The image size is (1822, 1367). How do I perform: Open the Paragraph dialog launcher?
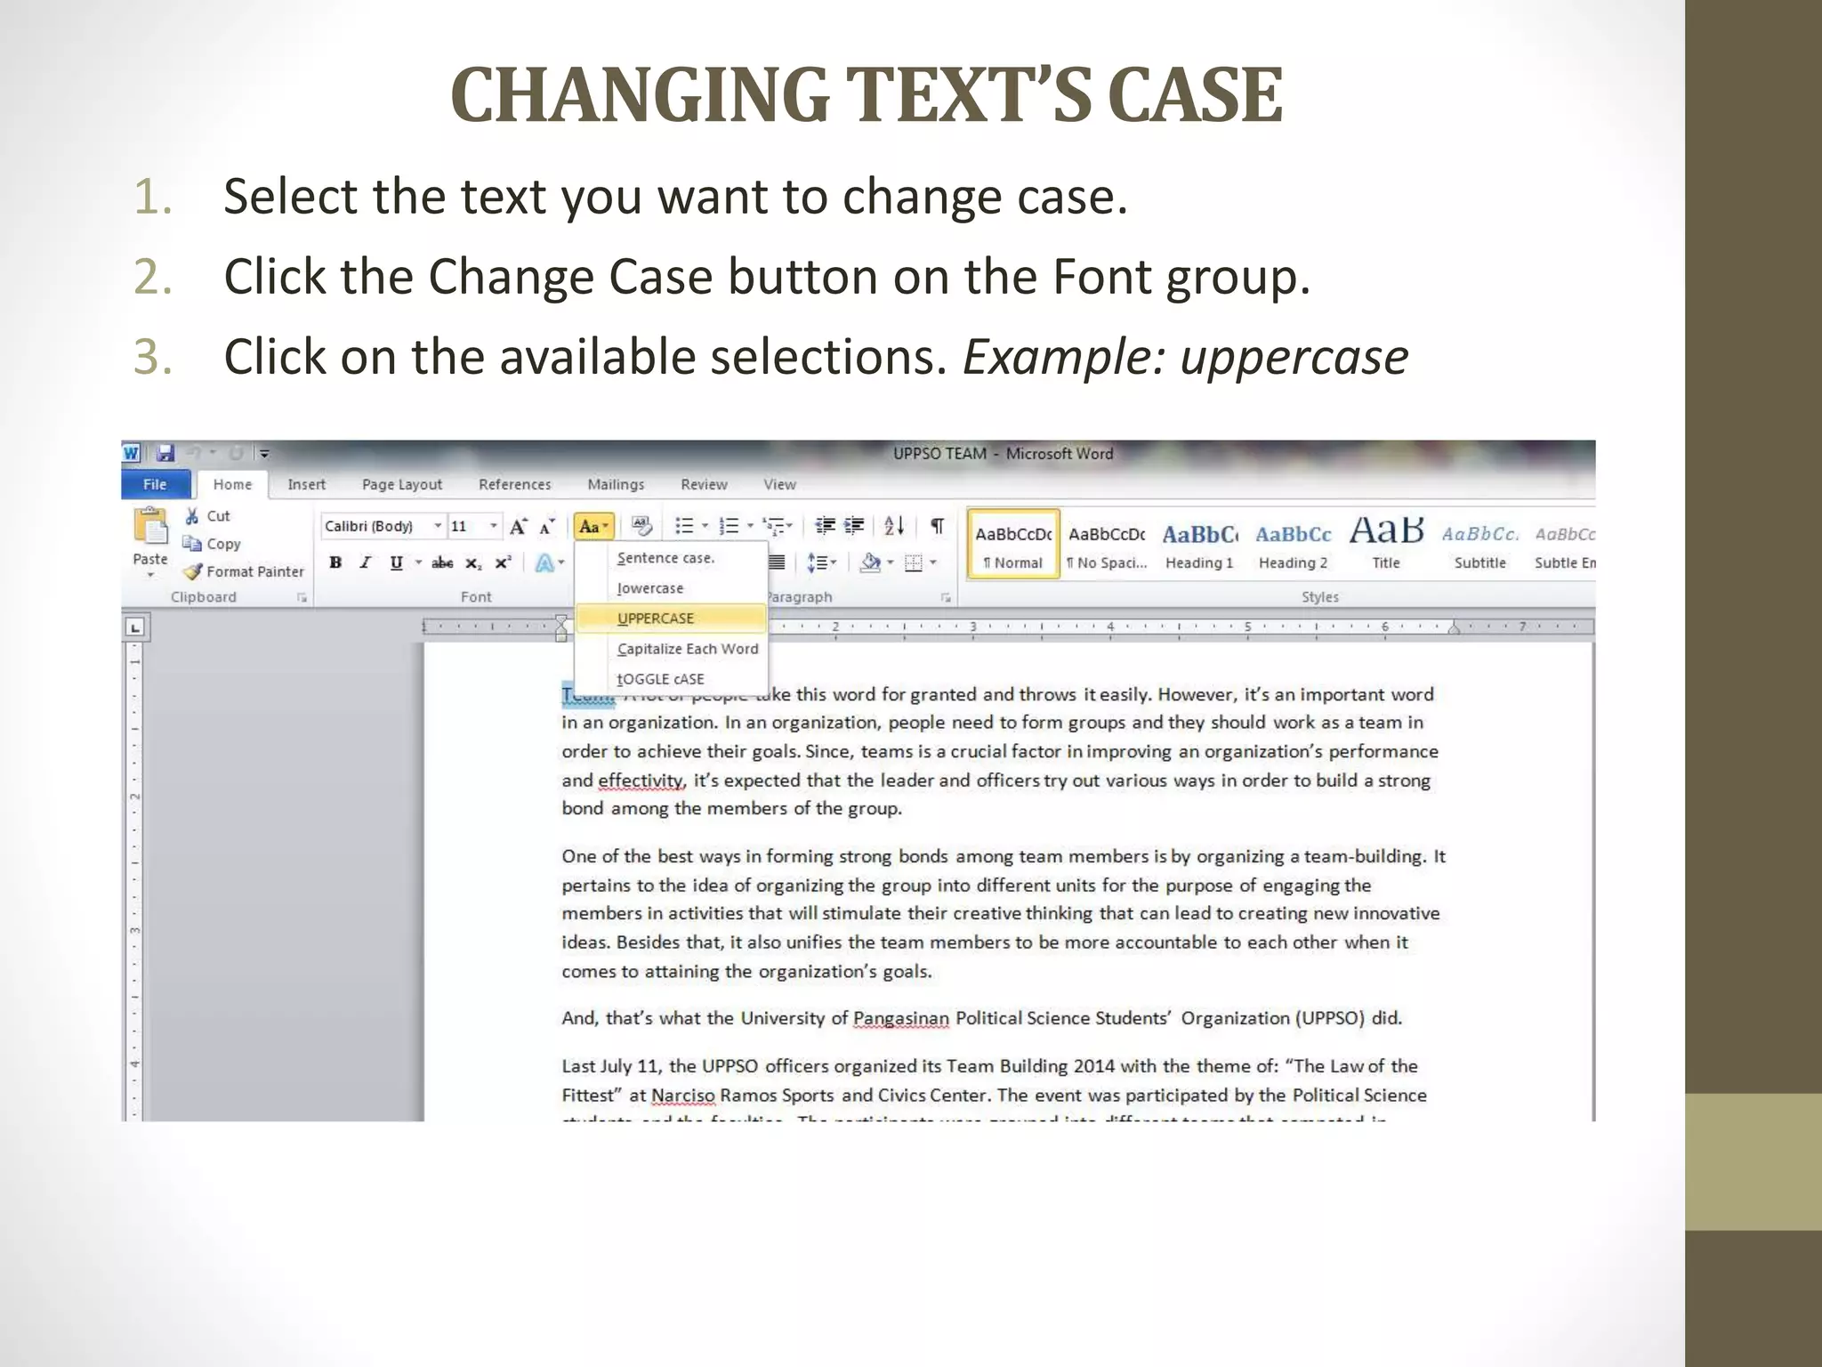(946, 598)
